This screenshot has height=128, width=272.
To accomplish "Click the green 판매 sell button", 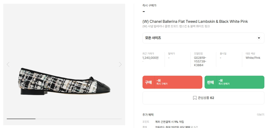I will [234, 82].
